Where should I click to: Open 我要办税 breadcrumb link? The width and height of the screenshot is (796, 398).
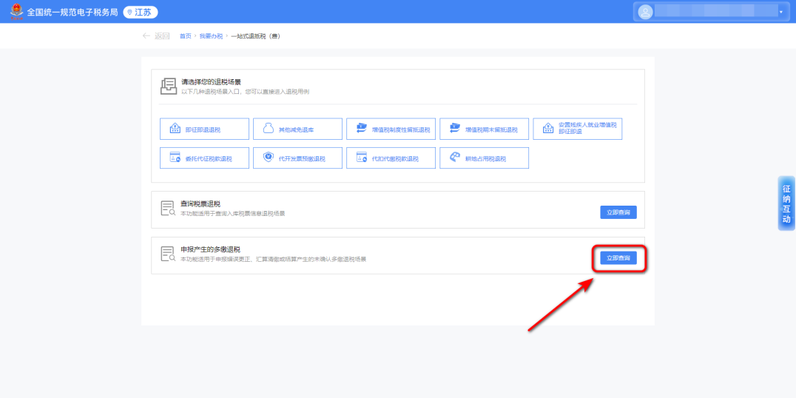click(211, 36)
